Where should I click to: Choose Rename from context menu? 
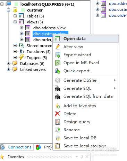click(86, 130)
